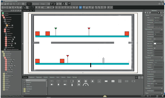
Task: Expand the Система tree node
Action: pos(2,13)
